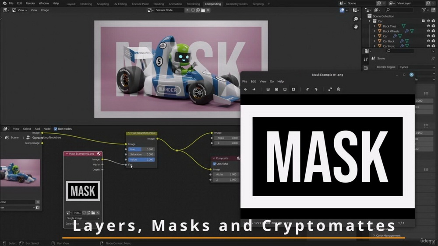This screenshot has width=438, height=246.
Task: Click the Blender logo menu icon
Action: (4, 3)
